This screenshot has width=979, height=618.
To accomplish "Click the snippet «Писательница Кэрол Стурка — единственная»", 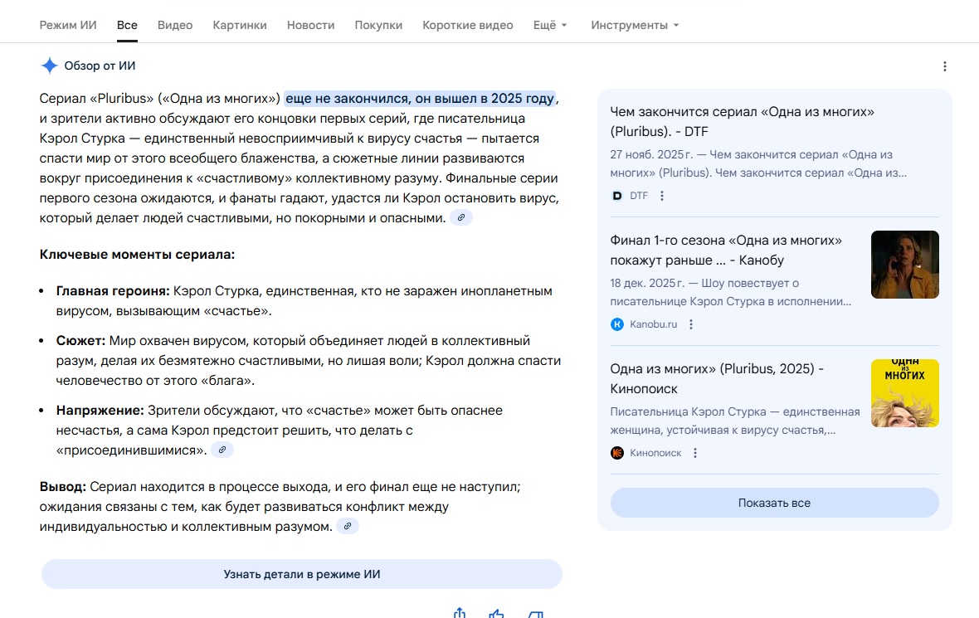I will (735, 411).
